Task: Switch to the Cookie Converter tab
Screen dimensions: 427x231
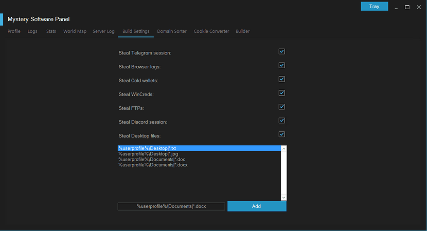Action: (x=211, y=31)
